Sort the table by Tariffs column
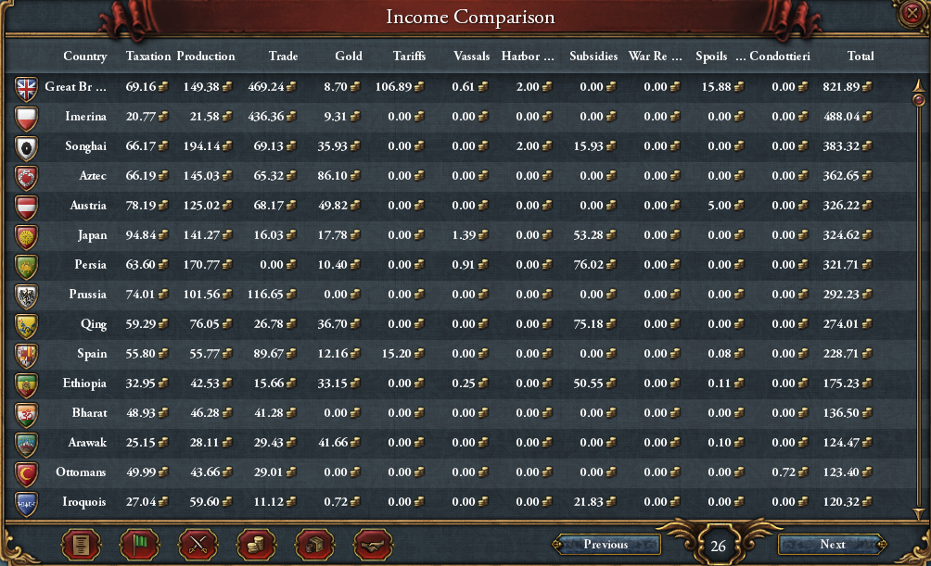This screenshot has height=566, width=931. pyautogui.click(x=409, y=56)
